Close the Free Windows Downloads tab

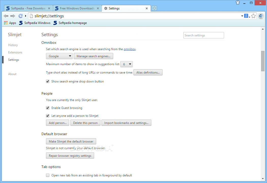coord(98,8)
